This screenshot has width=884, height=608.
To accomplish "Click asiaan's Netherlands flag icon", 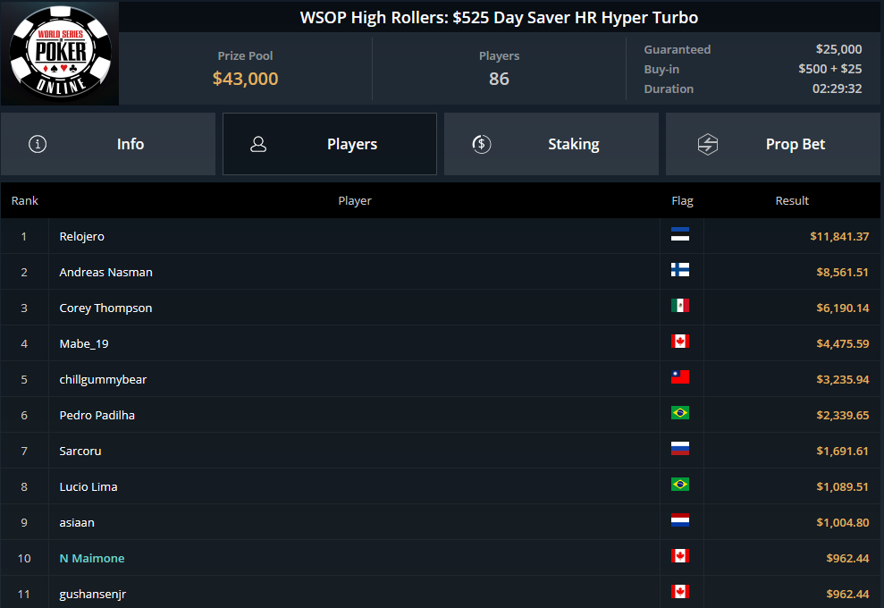I will [680, 520].
